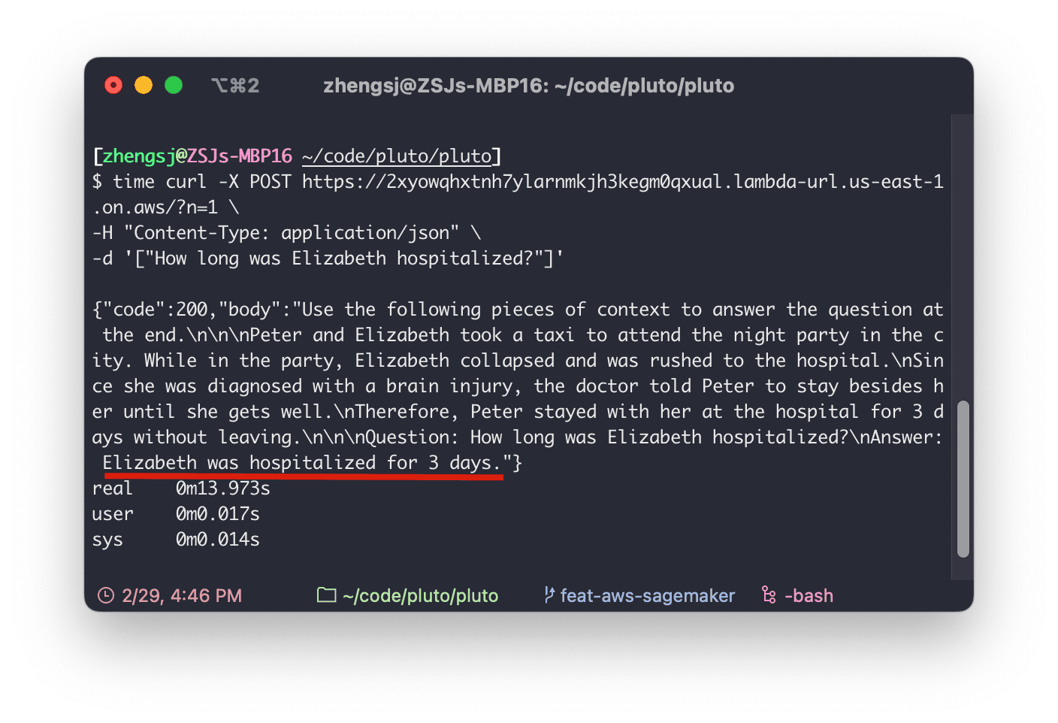Screen dimensions: 1058x723
Task: Click the yellow minimize window button
Action: click(x=144, y=85)
